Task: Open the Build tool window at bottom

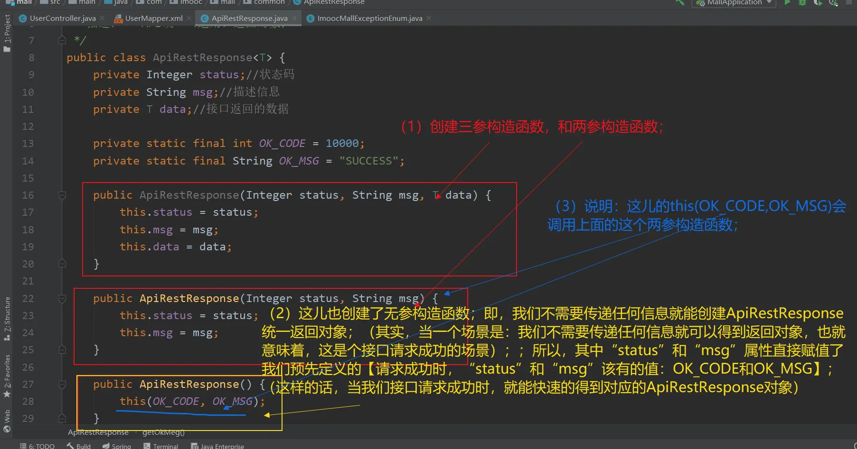Action: (78, 446)
